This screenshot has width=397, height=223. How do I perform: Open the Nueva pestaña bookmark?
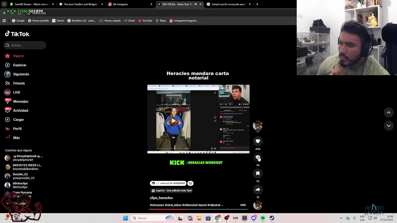[x=38, y=21]
